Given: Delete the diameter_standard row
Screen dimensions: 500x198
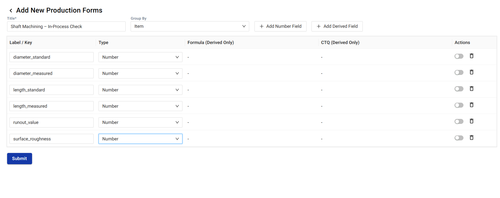Looking at the screenshot, I should click(471, 56).
